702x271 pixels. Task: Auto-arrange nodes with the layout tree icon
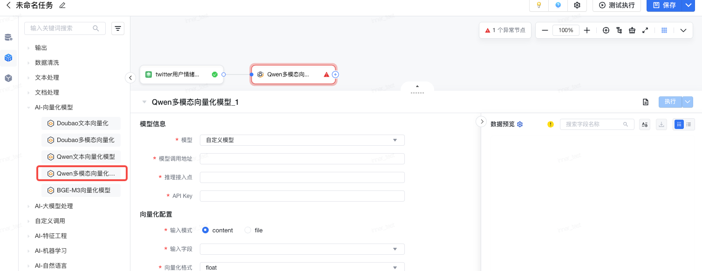click(619, 30)
